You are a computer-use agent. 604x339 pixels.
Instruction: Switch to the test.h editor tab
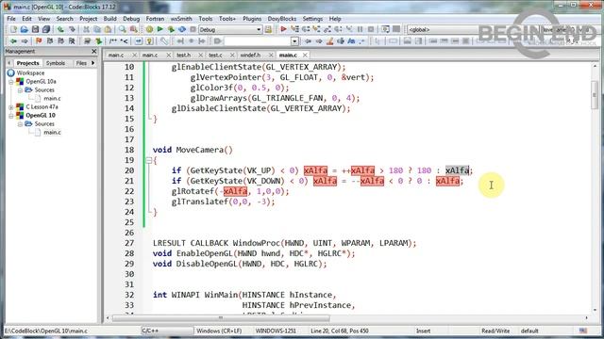184,55
